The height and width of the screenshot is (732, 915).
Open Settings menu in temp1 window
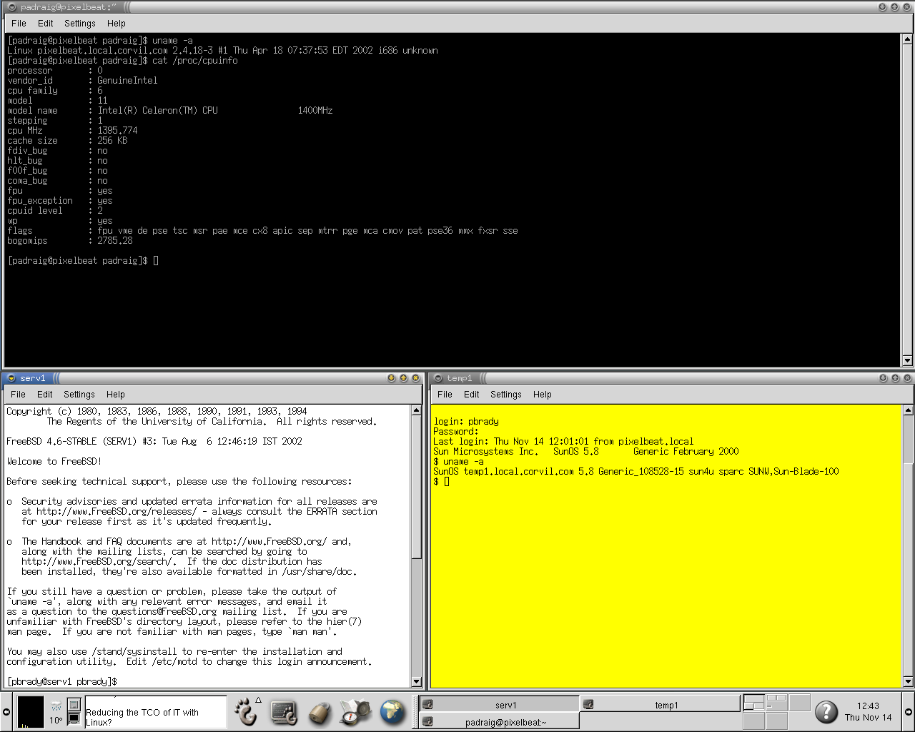coord(506,395)
